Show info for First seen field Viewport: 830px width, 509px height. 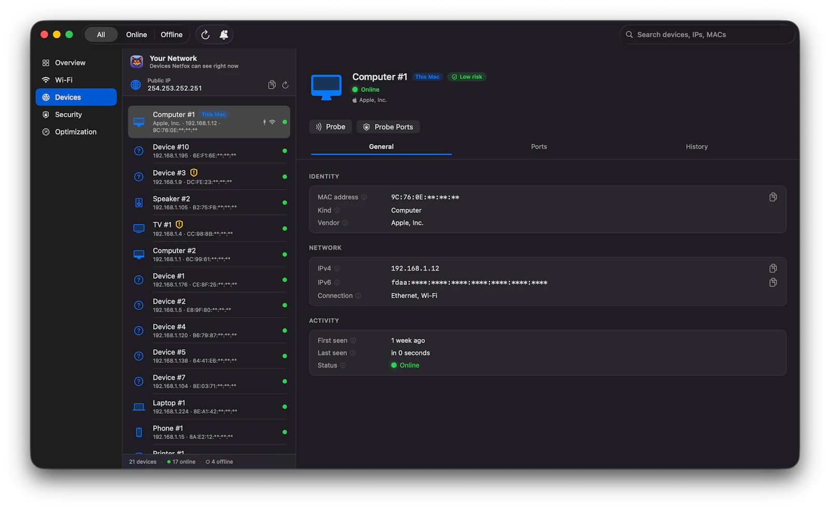pos(353,341)
